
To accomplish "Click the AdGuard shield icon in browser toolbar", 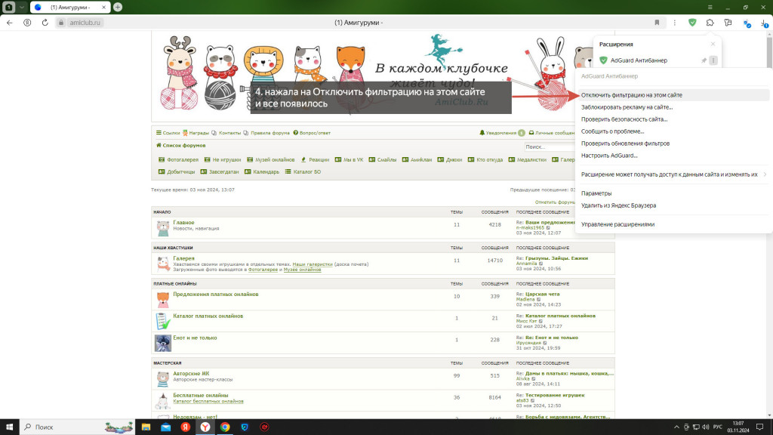I will point(692,23).
